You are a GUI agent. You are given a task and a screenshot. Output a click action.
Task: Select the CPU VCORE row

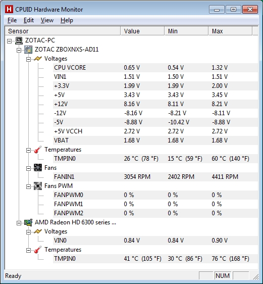155,68
